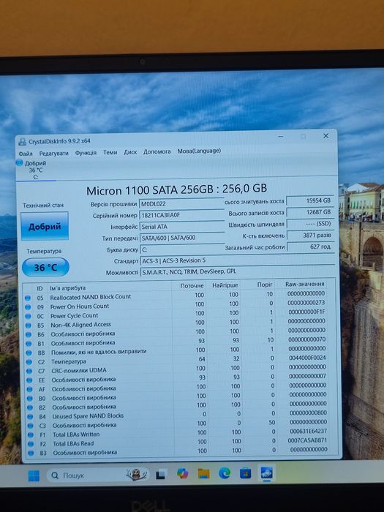Click the Пошук taskbar search box
Screen dimensions: 384x512
98,475
